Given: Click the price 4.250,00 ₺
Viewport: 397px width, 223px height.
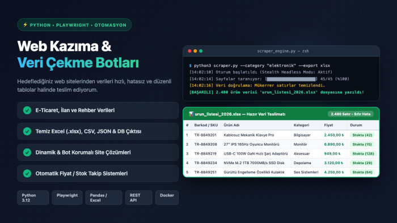Looking at the screenshot, I should tap(334, 172).
